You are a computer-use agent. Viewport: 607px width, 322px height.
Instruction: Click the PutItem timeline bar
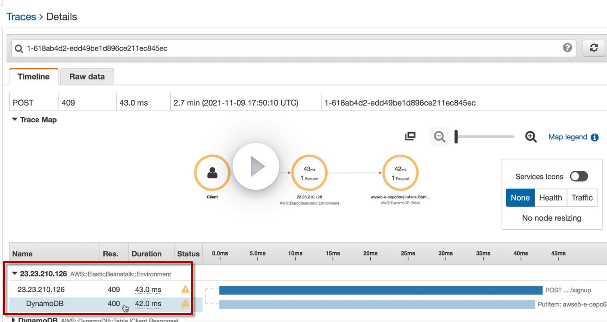(377, 304)
